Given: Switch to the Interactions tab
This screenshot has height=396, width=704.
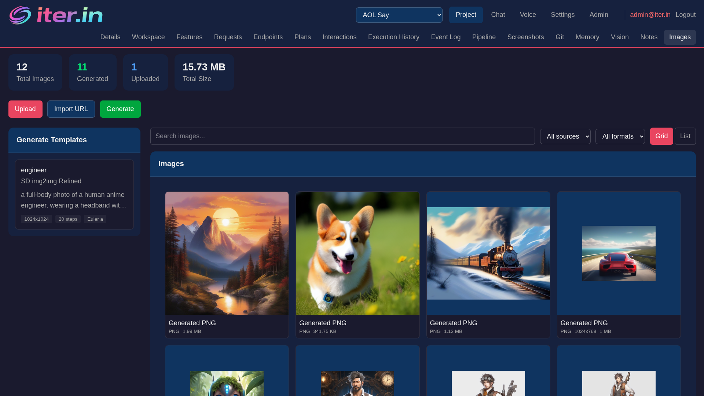Looking at the screenshot, I should [339, 37].
